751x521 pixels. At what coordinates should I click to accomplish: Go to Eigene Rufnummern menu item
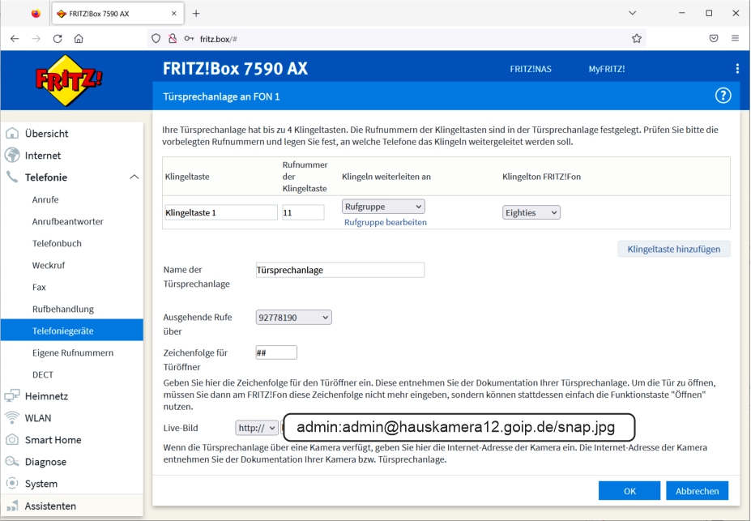click(x=73, y=352)
